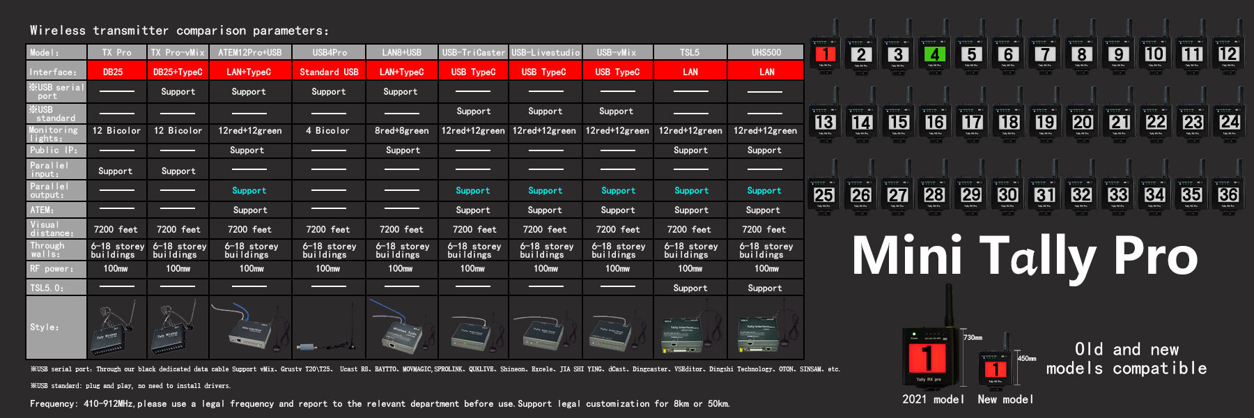Open the USB4Pro style product image

point(329,327)
